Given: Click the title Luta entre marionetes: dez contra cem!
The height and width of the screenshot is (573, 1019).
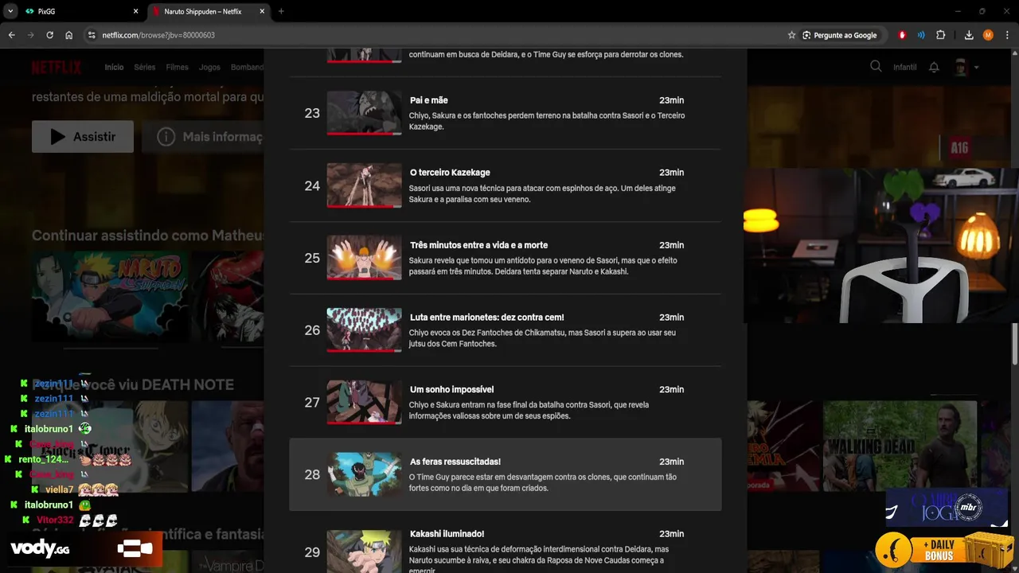Looking at the screenshot, I should pos(487,318).
